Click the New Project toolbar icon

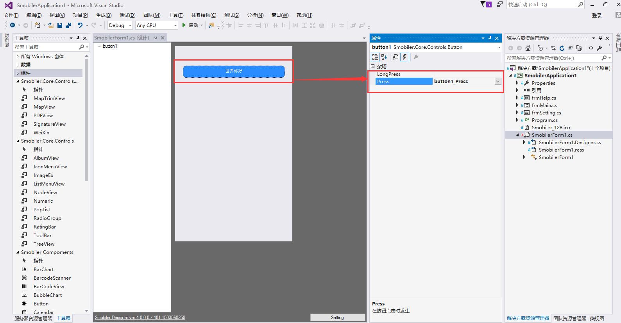(x=38, y=25)
